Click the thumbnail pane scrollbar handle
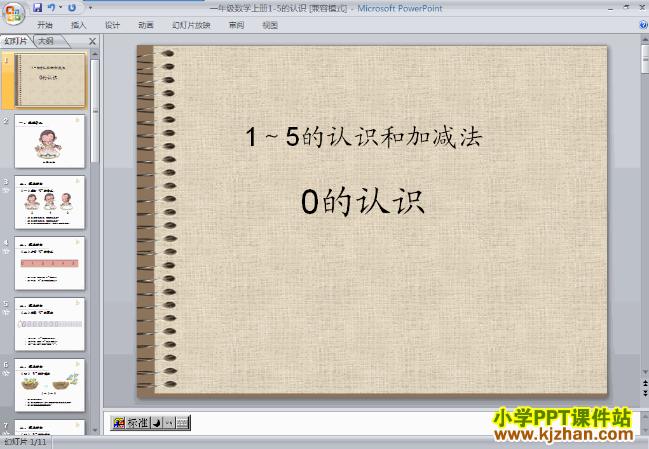 [95, 111]
